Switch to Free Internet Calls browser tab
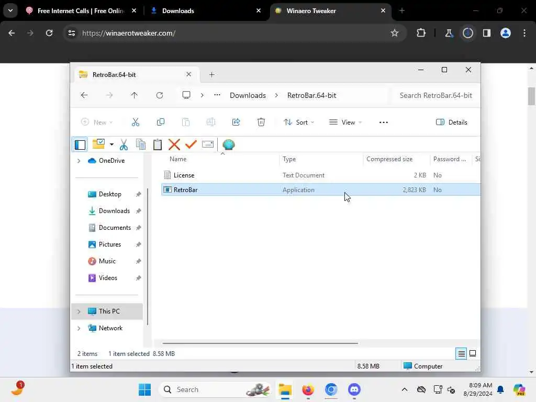536x402 pixels. (x=81, y=11)
